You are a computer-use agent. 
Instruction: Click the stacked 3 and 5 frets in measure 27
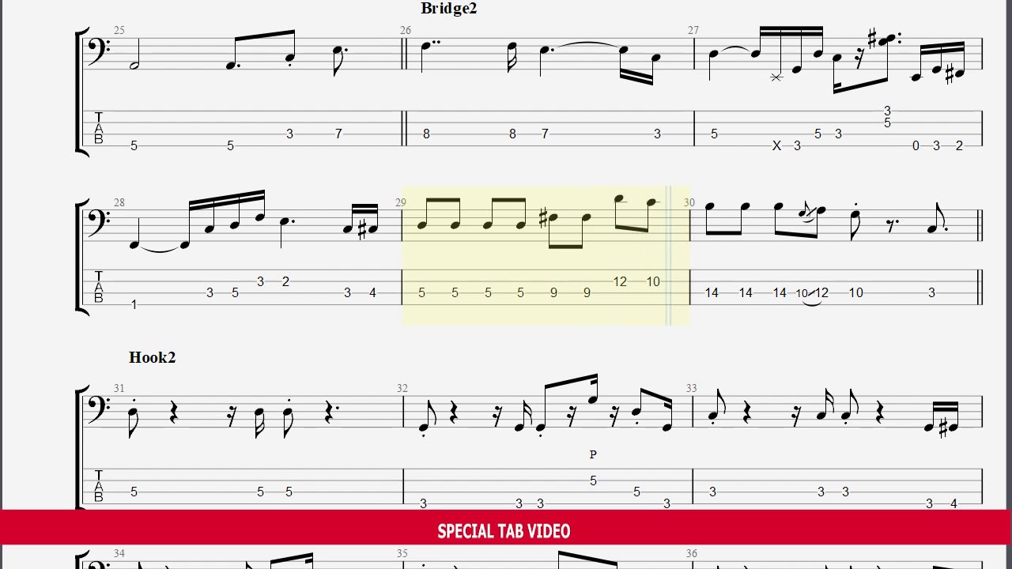tap(887, 117)
